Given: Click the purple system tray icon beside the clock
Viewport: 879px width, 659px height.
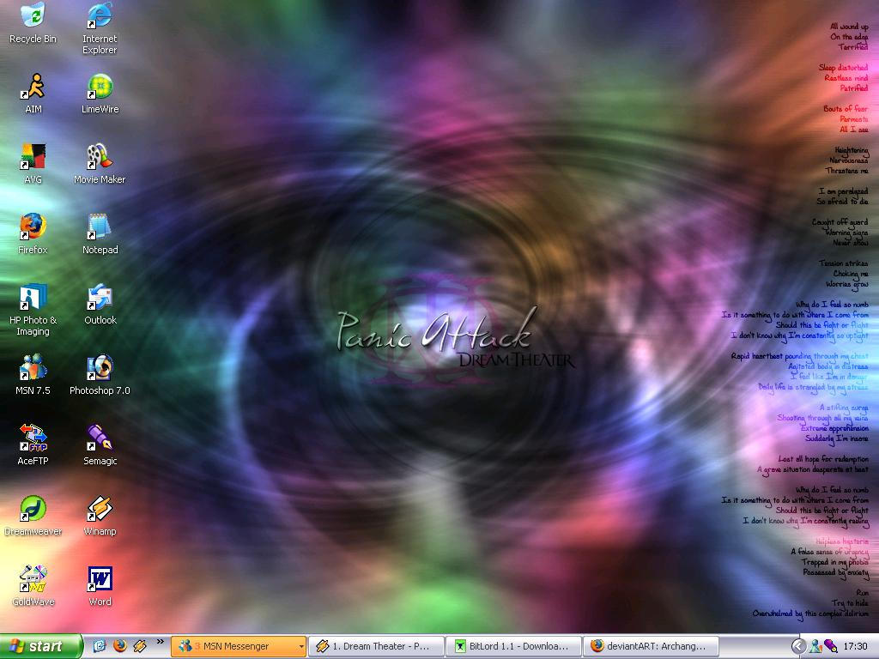Looking at the screenshot, I should [x=831, y=646].
